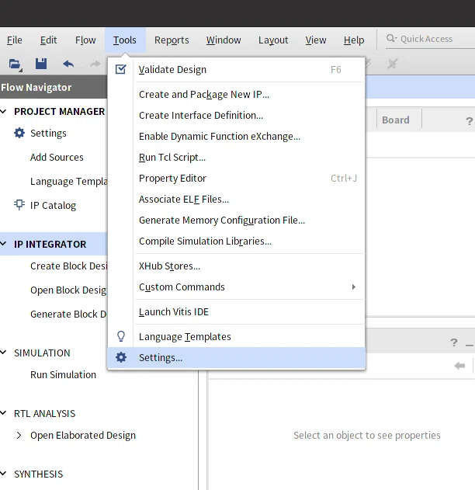Click the properties panel help question mark

(x=454, y=342)
